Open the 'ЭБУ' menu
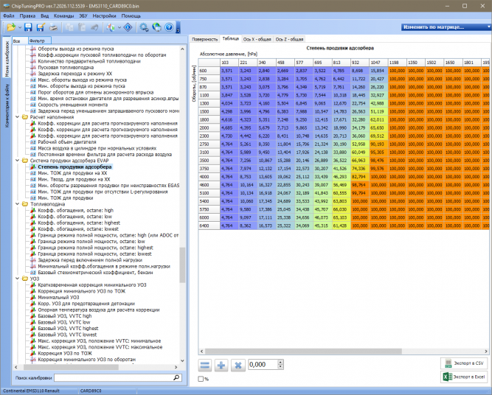The height and width of the screenshot is (395, 492). click(83, 15)
